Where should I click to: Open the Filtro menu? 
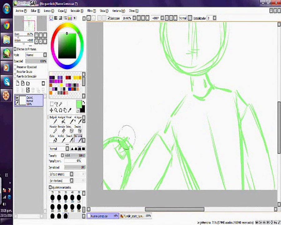tap(91, 11)
